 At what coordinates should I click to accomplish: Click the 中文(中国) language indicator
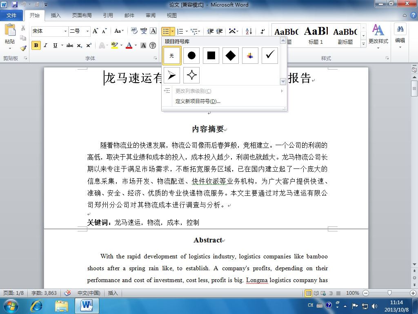(x=89, y=293)
